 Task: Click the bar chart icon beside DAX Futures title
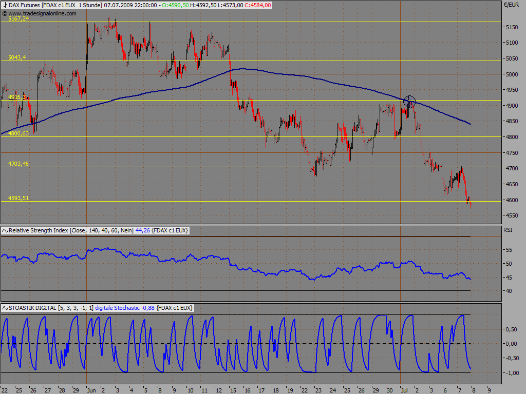5,5
